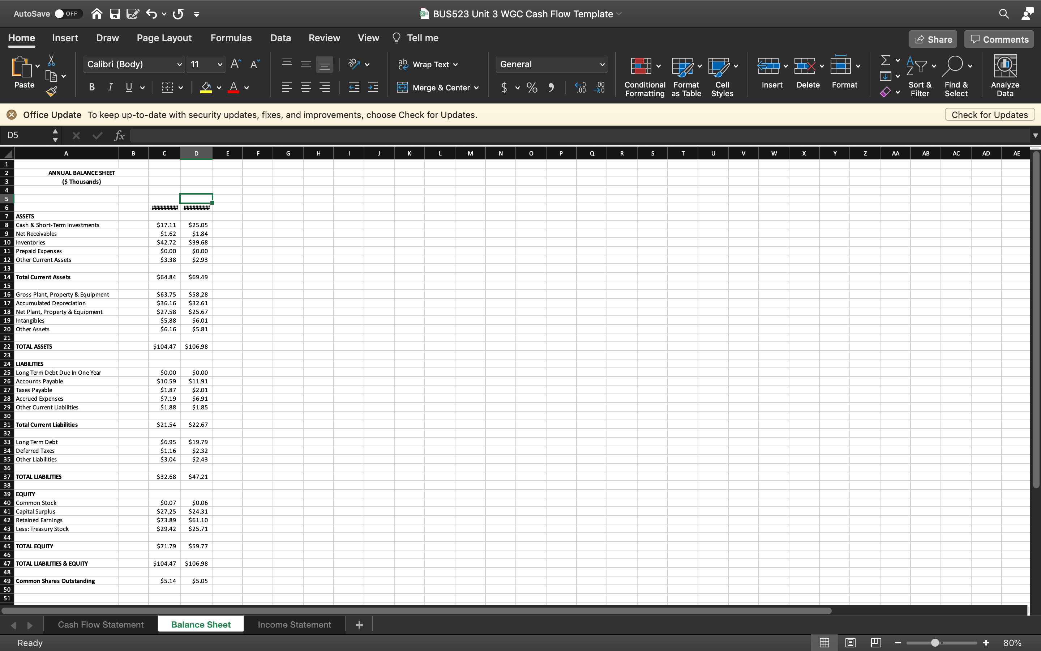
Task: Open the Formulas ribbon tab
Action: click(x=231, y=38)
